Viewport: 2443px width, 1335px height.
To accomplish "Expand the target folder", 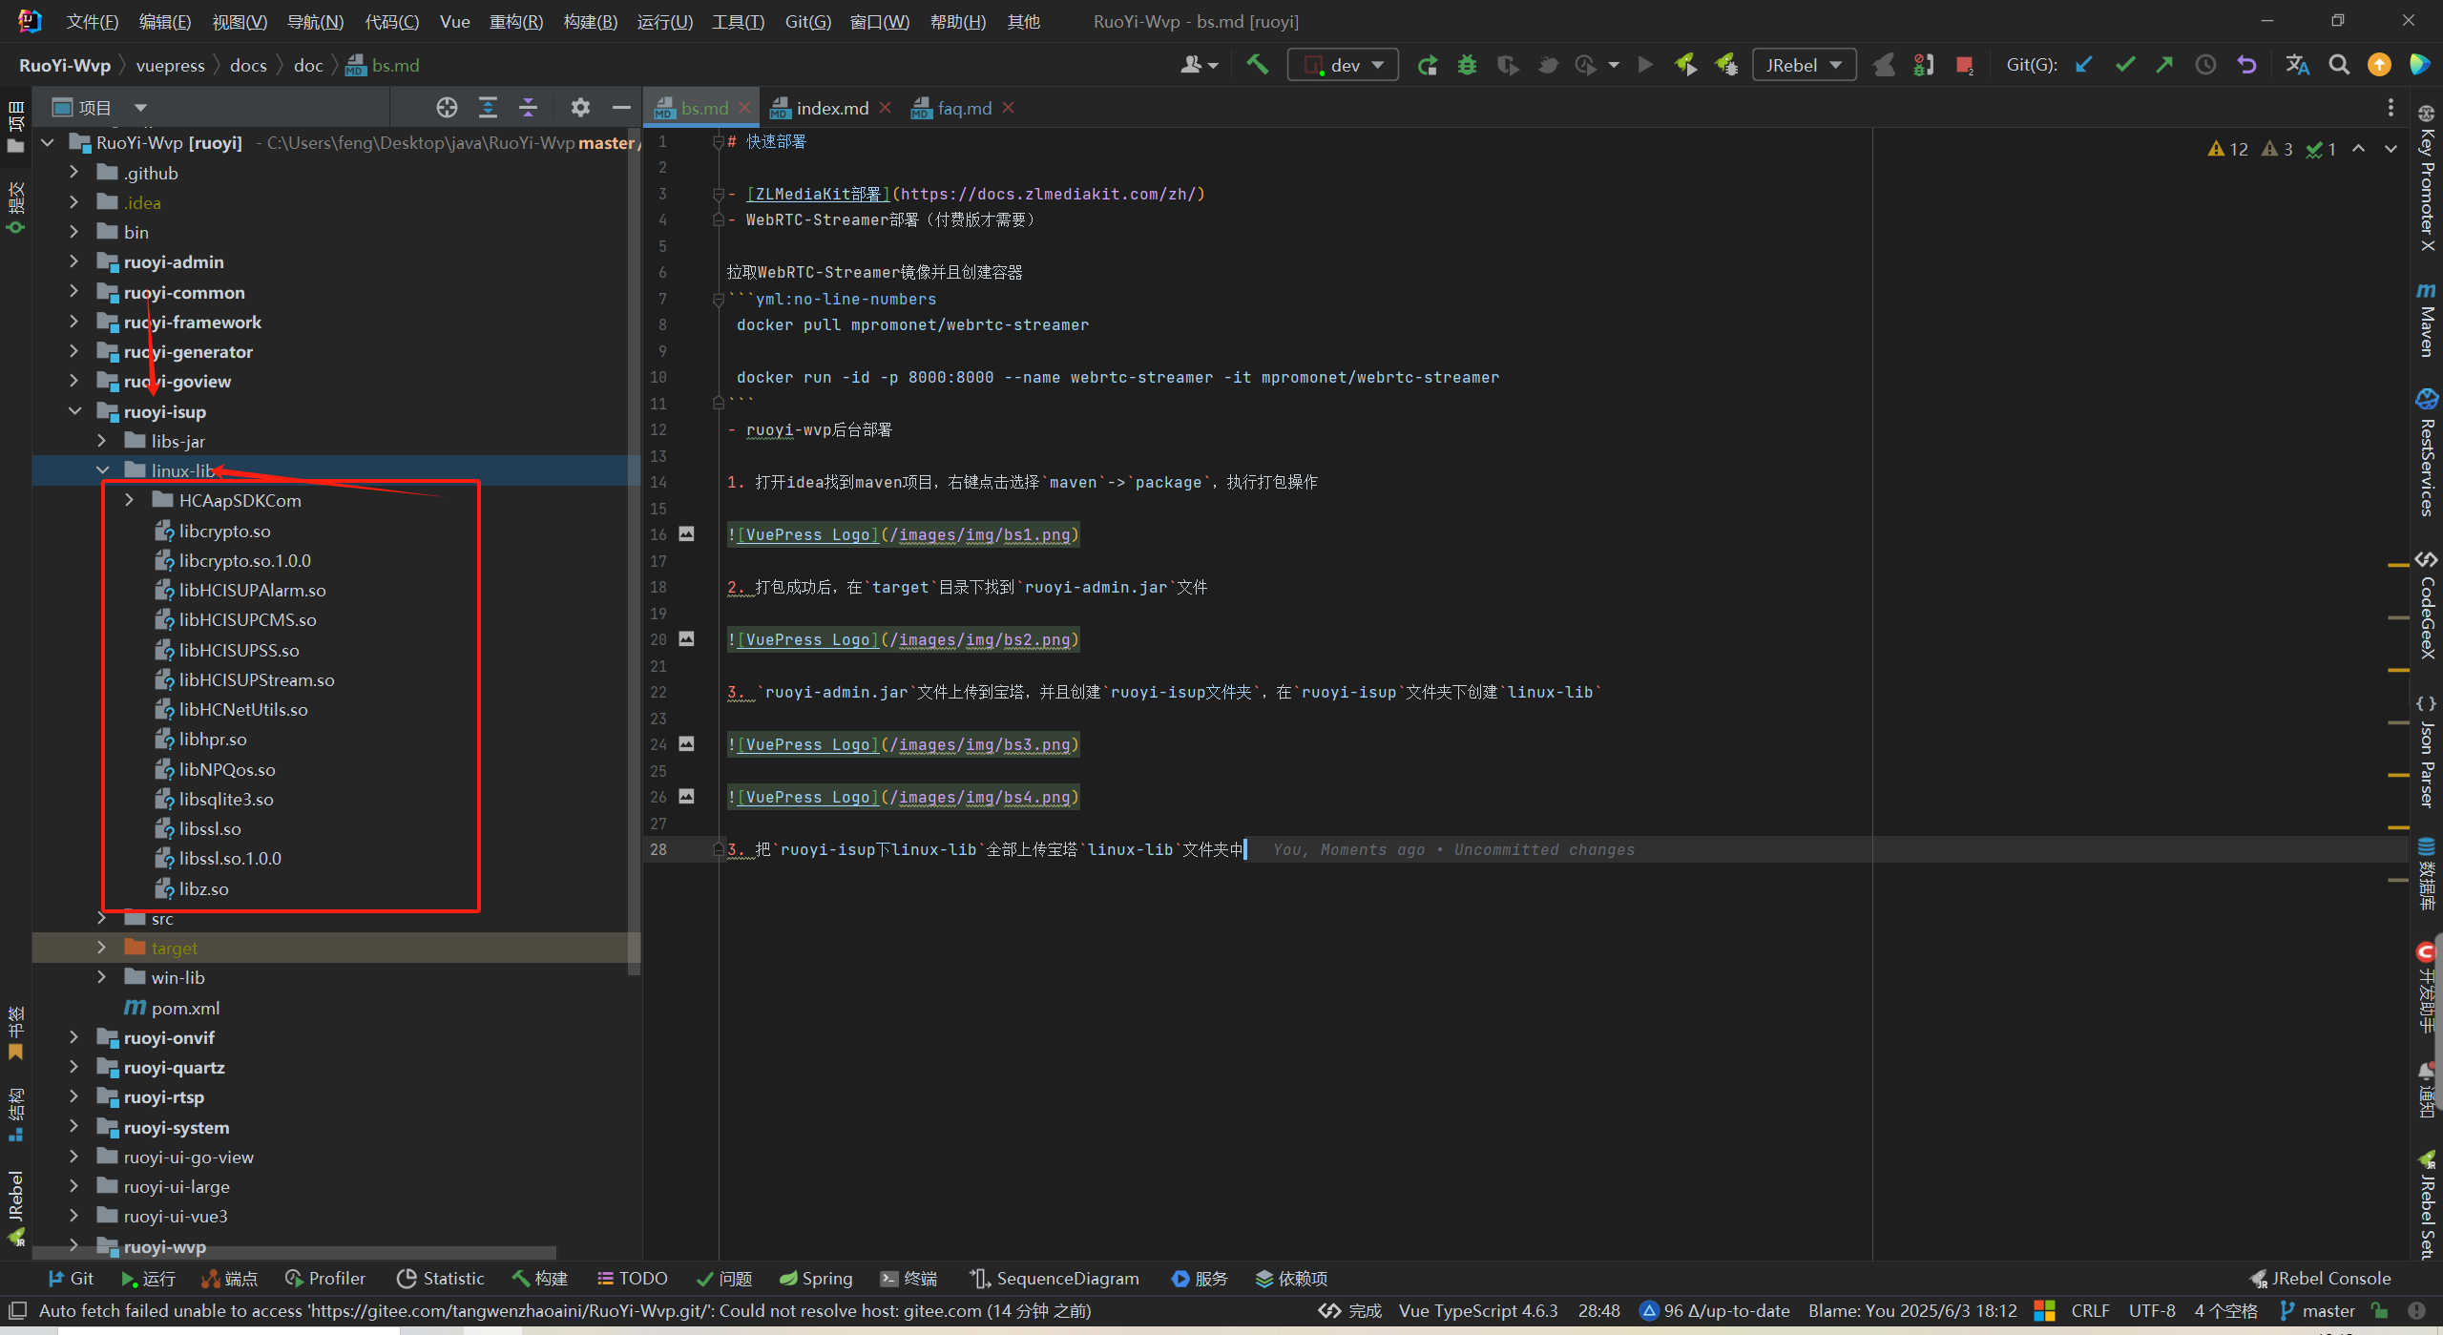I will click(x=102, y=948).
